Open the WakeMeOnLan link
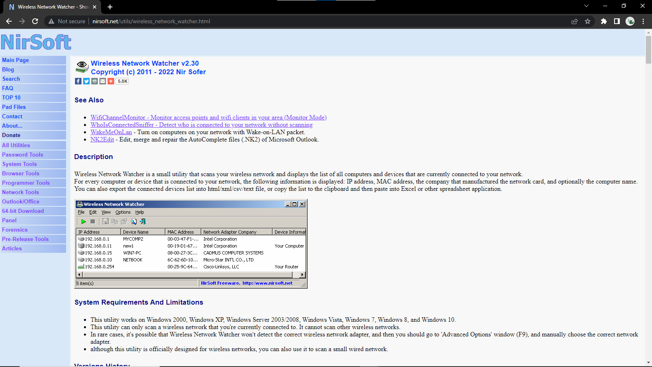Viewport: 652px width, 367px height. pyautogui.click(x=111, y=132)
